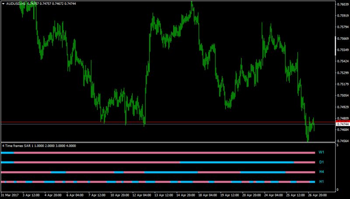
Task: Click the divider between chart and indicator window
Action: 168,142
